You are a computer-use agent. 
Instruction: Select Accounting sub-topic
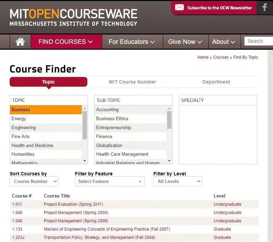coord(130,110)
